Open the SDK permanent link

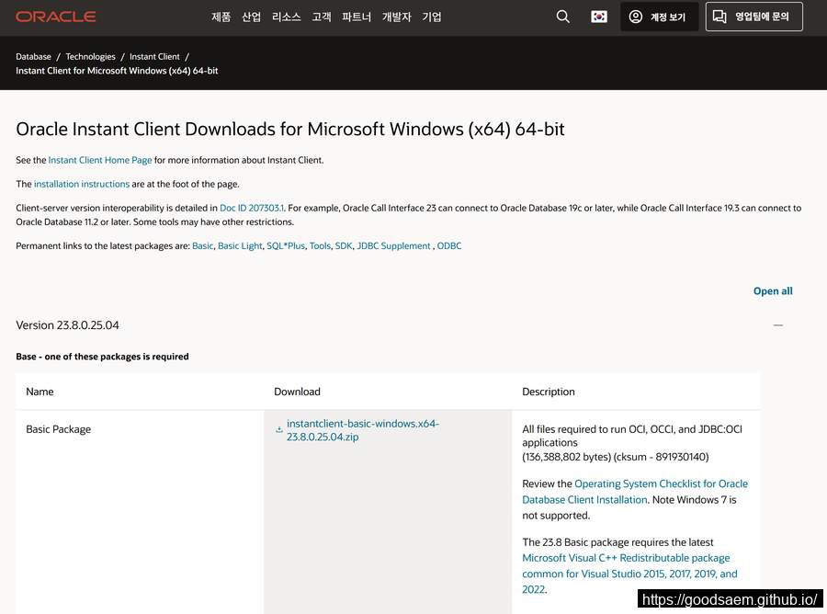point(344,245)
